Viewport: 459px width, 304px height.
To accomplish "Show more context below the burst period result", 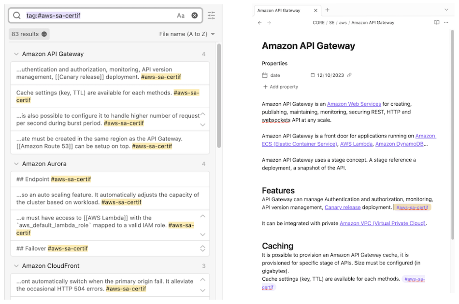I will coord(202,125).
